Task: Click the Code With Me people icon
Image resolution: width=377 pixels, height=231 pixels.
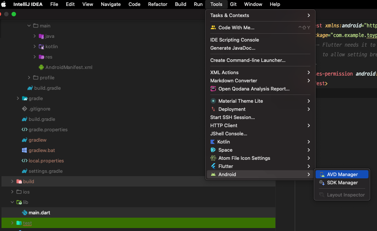Action: click(213, 27)
